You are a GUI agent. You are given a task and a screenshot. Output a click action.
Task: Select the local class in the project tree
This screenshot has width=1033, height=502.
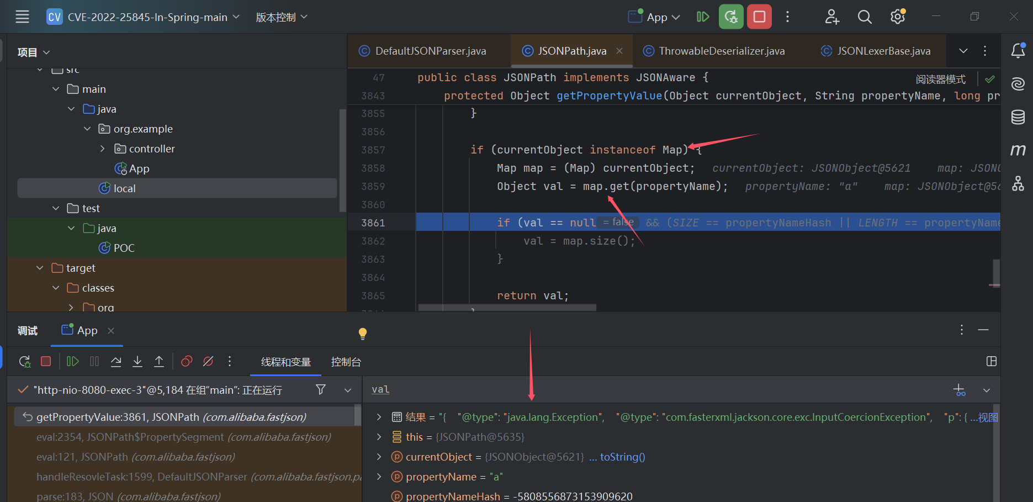pyautogui.click(x=177, y=188)
